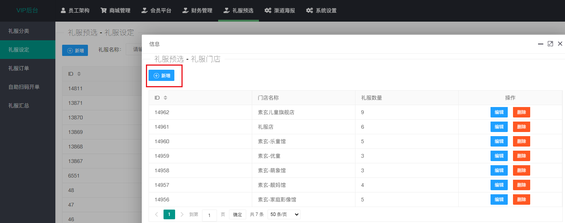
Task: Maximize the 信息 dialog window
Action: pos(550,44)
